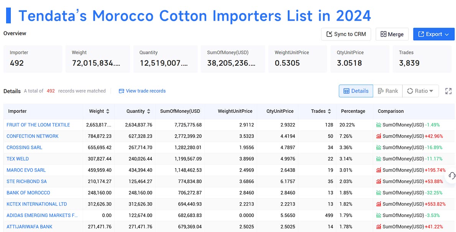456x232 pixels.
Task: Sort by the Trades column arrows
Action: tap(329, 111)
